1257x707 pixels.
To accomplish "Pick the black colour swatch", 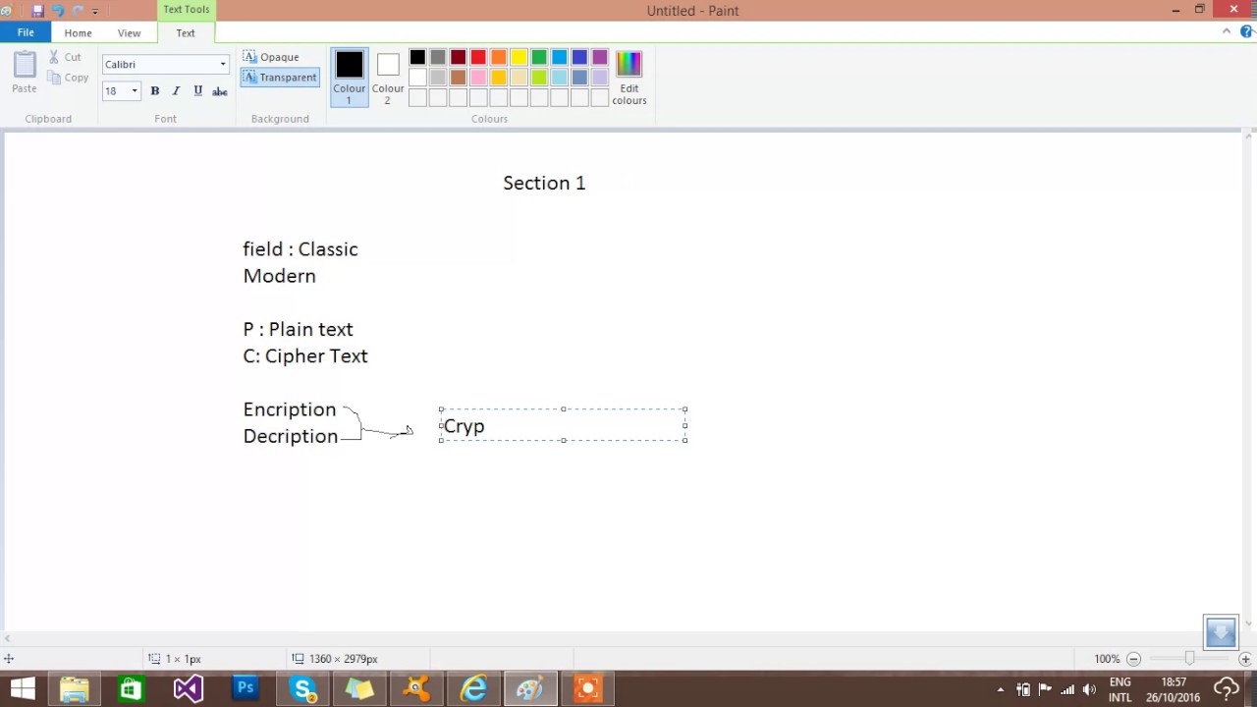I will 417,58.
